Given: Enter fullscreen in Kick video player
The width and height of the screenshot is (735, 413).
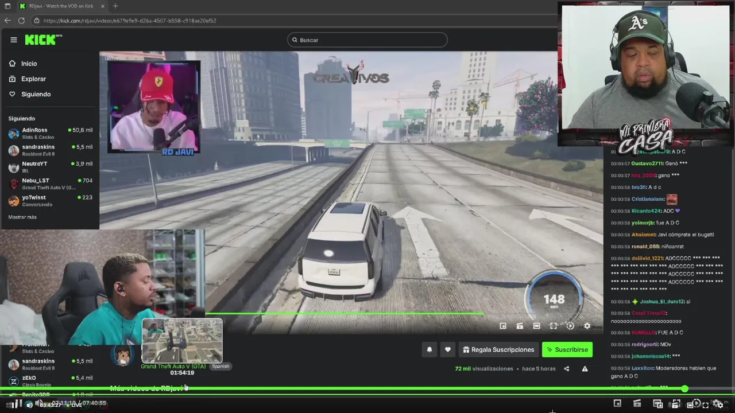Looking at the screenshot, I should (554, 326).
